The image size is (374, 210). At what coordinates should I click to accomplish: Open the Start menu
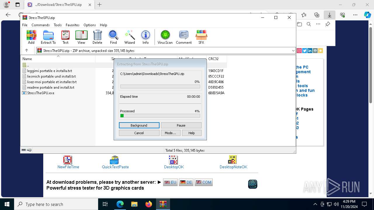[x=7, y=204]
